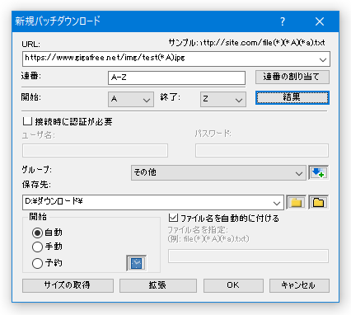351x315 pixels.
Task: Click the help question mark in title bar
Action: tap(283, 21)
